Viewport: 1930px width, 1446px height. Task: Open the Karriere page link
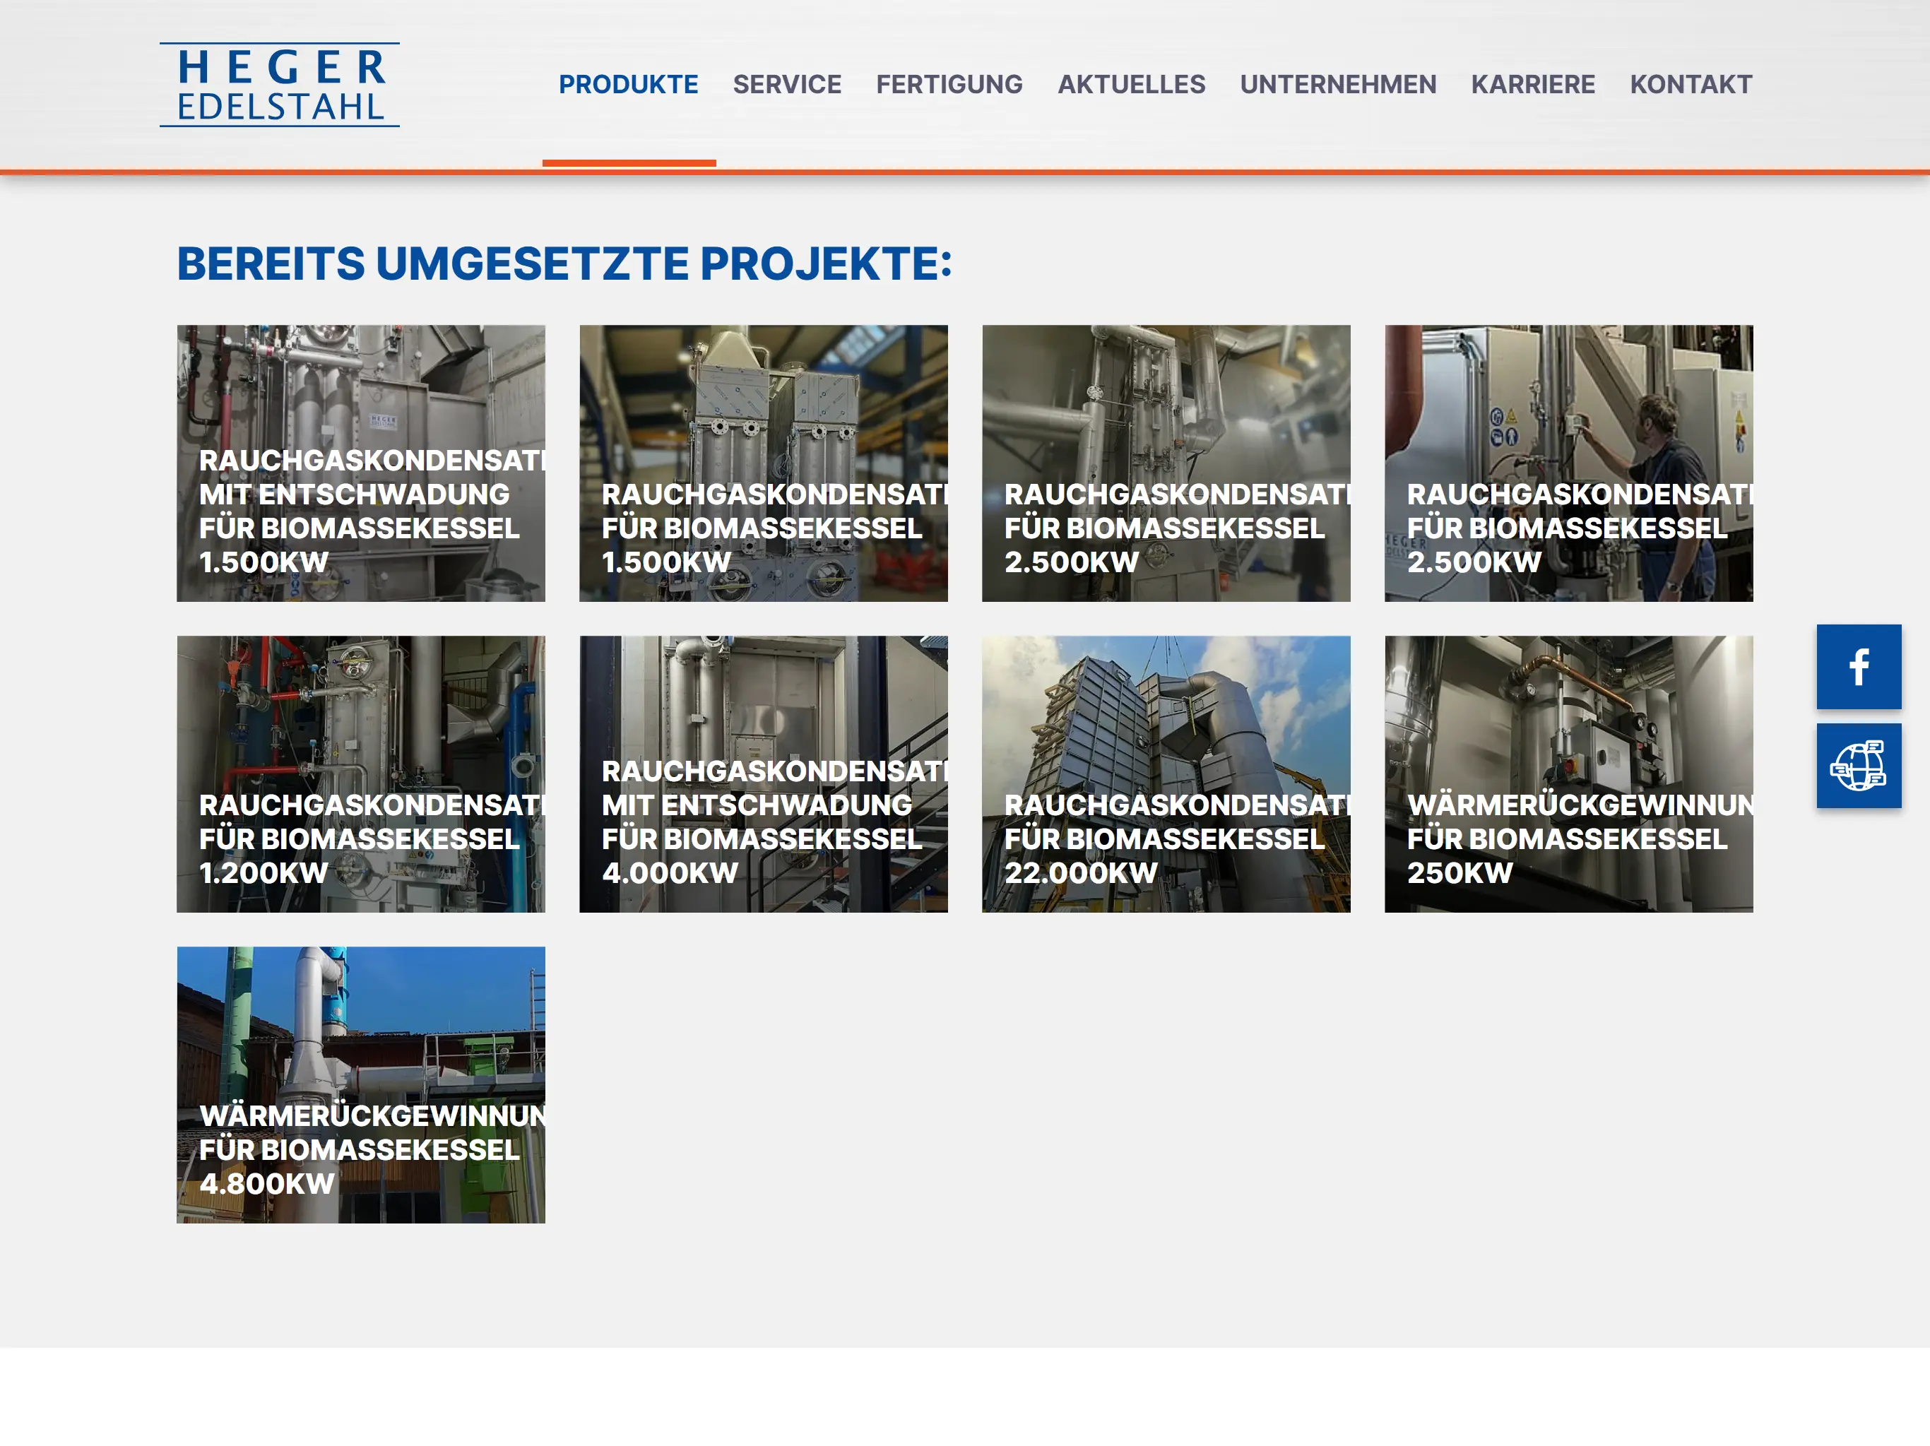coord(1532,85)
